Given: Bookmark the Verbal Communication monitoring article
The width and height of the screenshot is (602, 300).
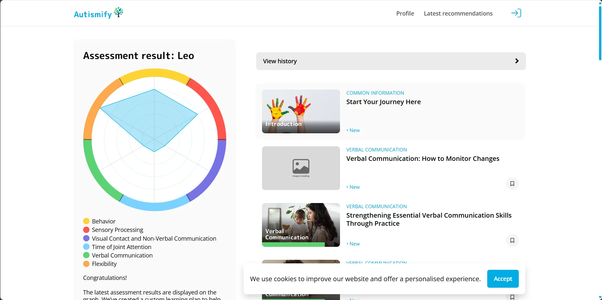Looking at the screenshot, I should tap(512, 184).
